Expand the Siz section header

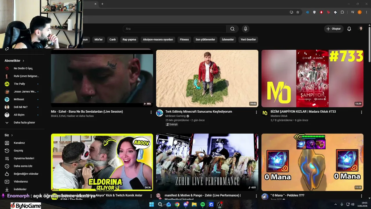point(9,135)
